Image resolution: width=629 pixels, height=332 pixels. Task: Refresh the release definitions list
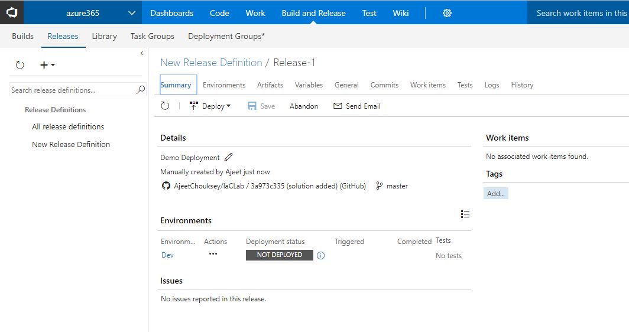pos(20,65)
